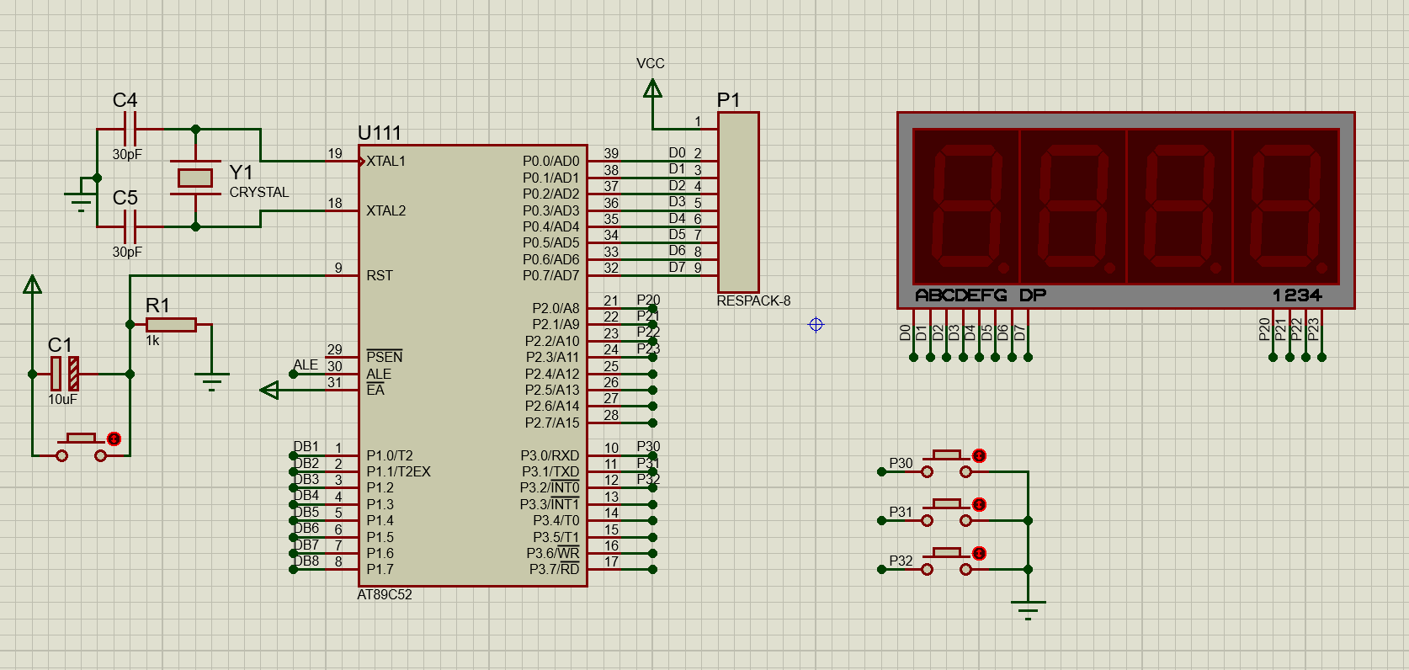This screenshot has height=670, width=1409.
Task: Toggle the reset push button's red actuator
Action: point(114,439)
